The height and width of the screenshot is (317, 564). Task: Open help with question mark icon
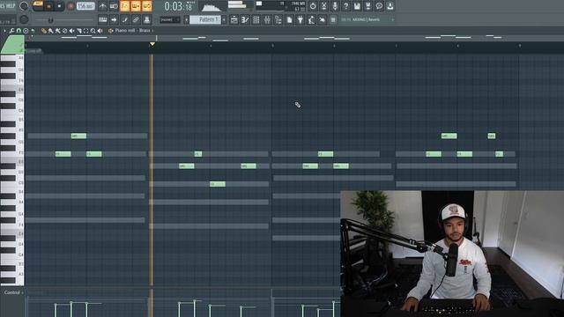pyautogui.click(x=345, y=6)
